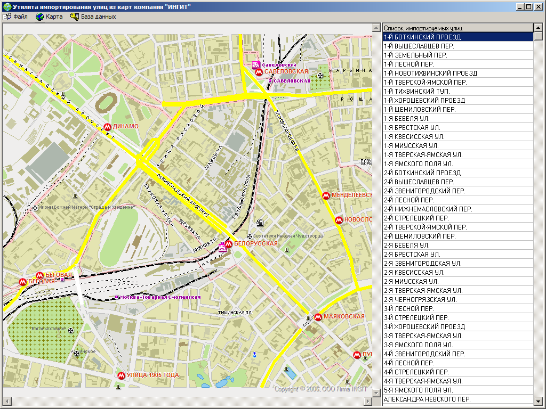Select 1-Й БОТКИНСКИЙ ПРОЕЗД in street list
The width and height of the screenshot is (546, 409).
457,37
